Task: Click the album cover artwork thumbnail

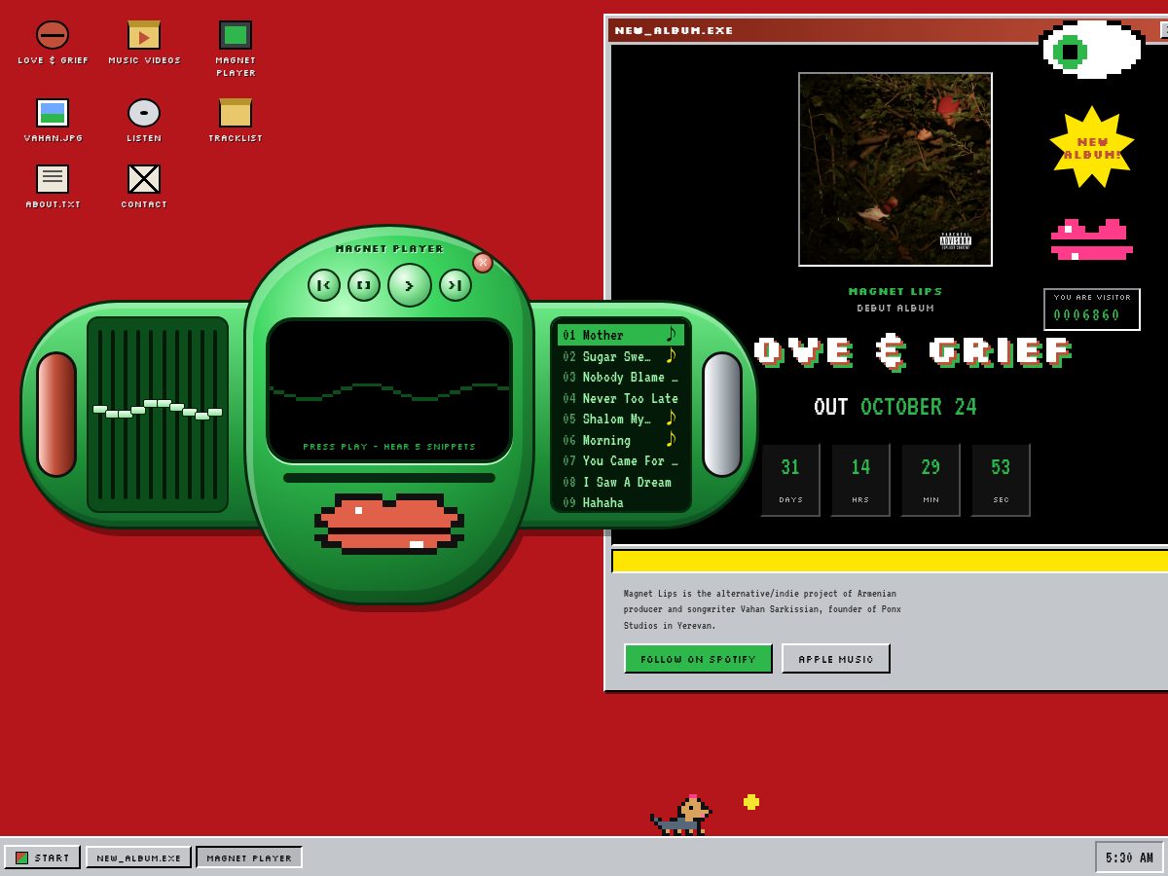Action: (x=895, y=169)
